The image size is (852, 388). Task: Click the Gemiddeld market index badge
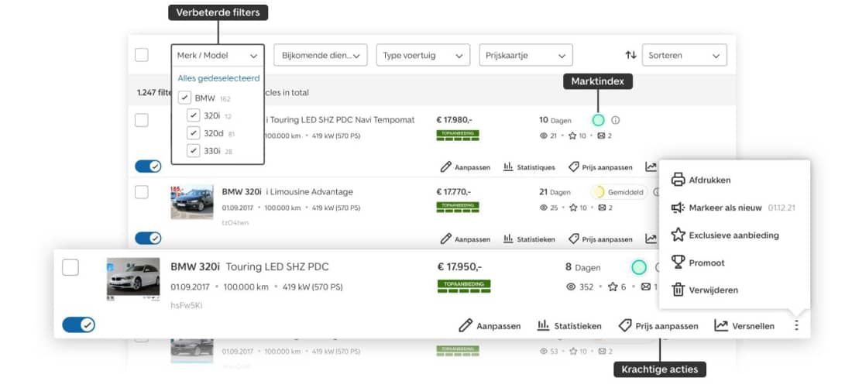(620, 192)
